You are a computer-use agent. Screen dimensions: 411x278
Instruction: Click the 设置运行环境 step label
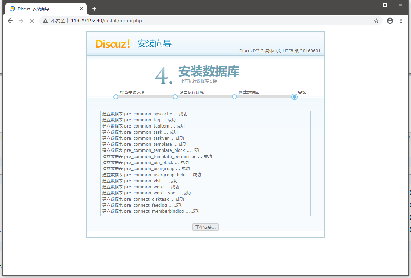point(192,92)
